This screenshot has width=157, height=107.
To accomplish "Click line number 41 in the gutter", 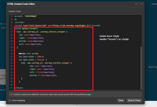I will pyautogui.click(x=12, y=88).
